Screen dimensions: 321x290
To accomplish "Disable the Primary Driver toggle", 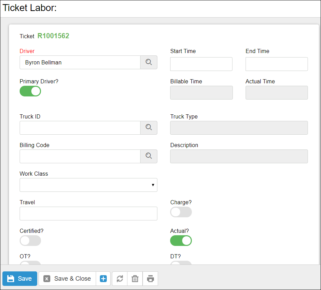I will point(30,91).
